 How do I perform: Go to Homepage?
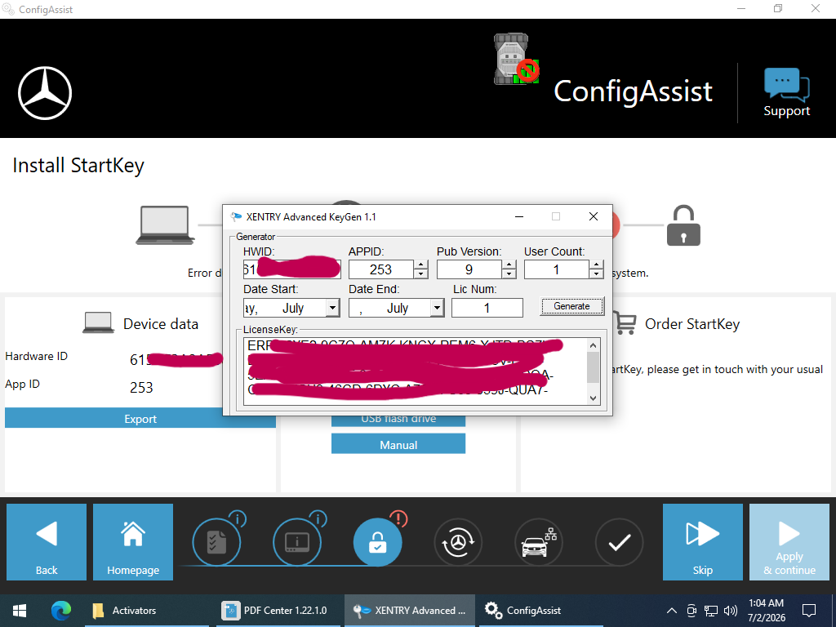point(133,542)
